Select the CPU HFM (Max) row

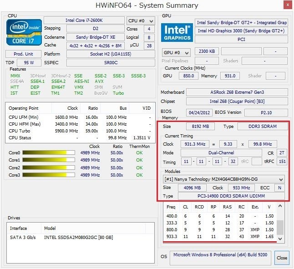click(x=80, y=124)
